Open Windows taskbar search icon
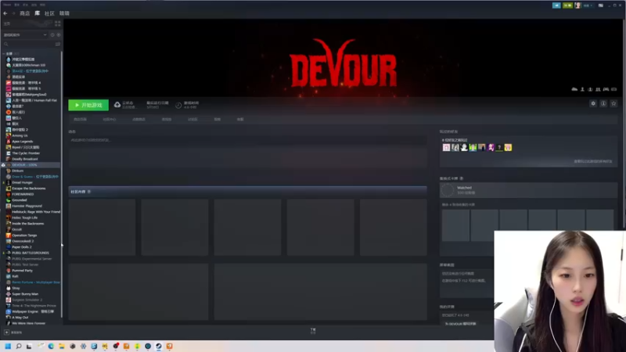The height and width of the screenshot is (352, 626). click(18, 346)
